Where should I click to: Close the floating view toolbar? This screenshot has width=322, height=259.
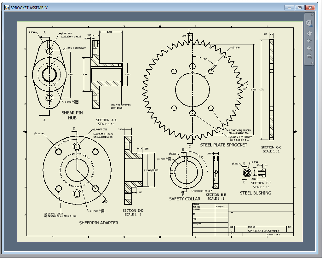[312, 14]
